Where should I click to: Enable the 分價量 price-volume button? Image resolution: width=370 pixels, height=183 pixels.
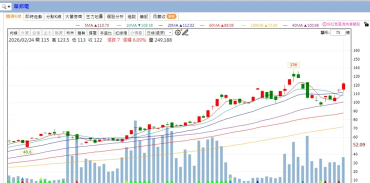coord(136,33)
